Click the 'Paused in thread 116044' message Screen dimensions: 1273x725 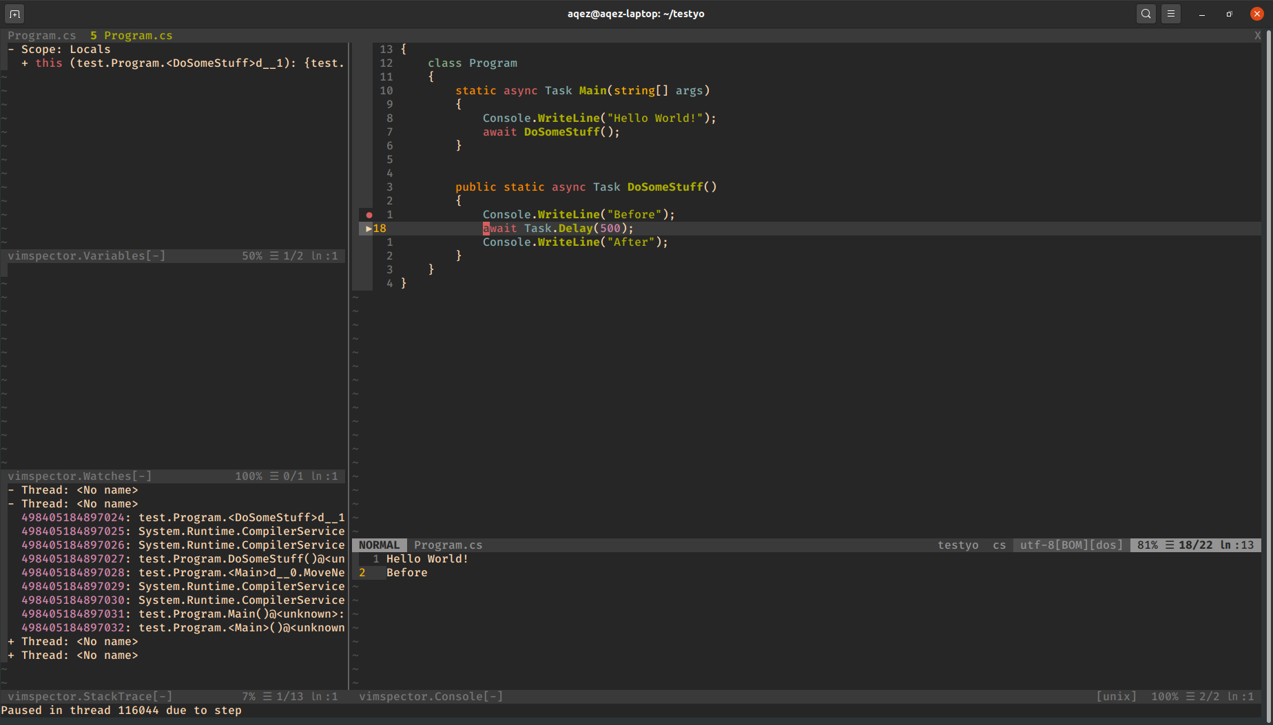(x=121, y=711)
